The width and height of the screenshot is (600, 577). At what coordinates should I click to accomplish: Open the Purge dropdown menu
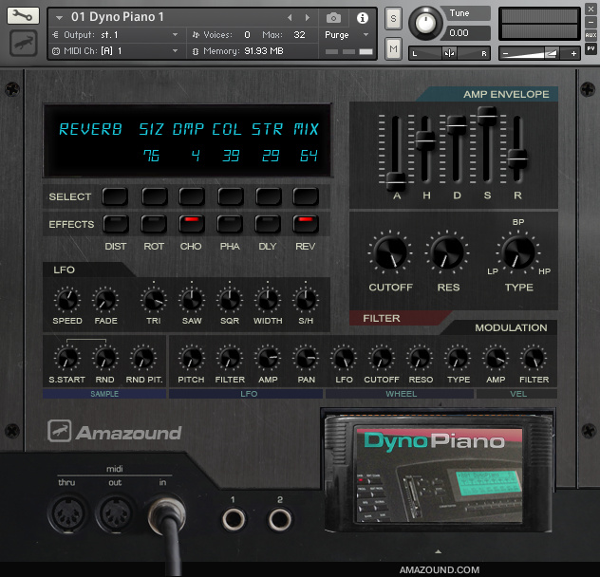point(347,35)
